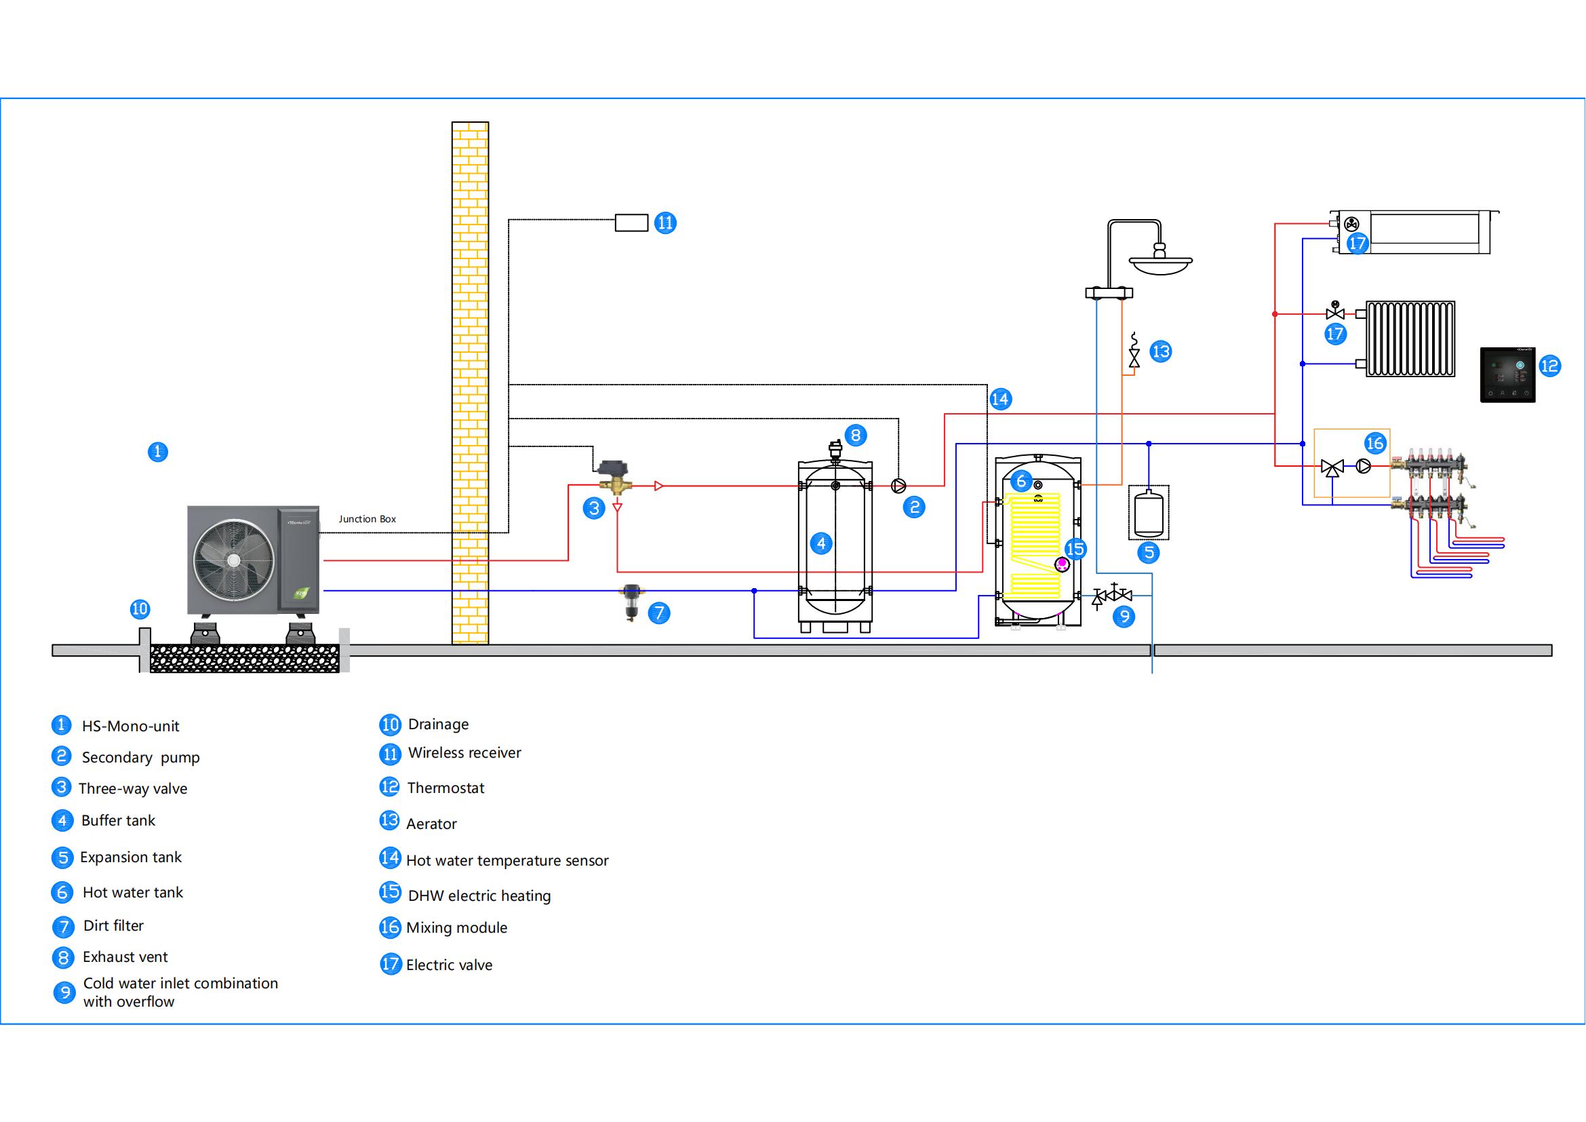The width and height of the screenshot is (1586, 1122).
Task: Select the three-way valve symbol
Action: point(614,478)
